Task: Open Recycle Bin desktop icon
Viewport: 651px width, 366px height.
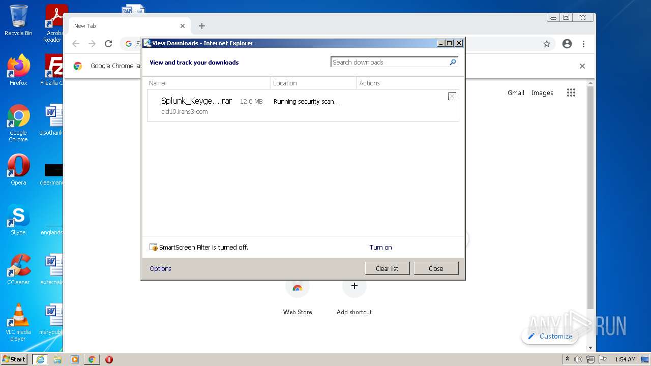Action: 18,20
